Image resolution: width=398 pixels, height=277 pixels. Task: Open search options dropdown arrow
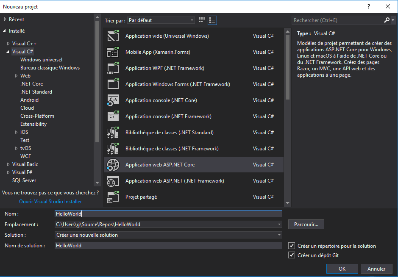click(x=393, y=20)
